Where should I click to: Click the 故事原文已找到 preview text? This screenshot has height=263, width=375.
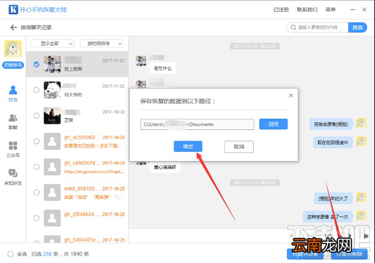92,146
